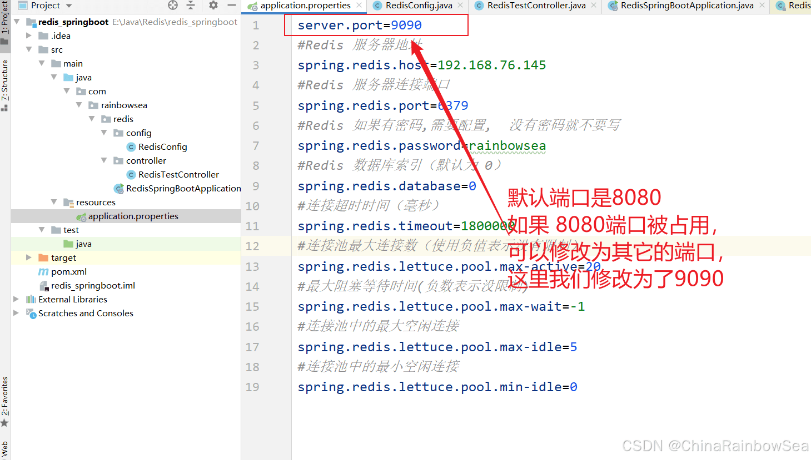811x460 pixels.
Task: Click application.properties tab file icon
Action: [253, 6]
